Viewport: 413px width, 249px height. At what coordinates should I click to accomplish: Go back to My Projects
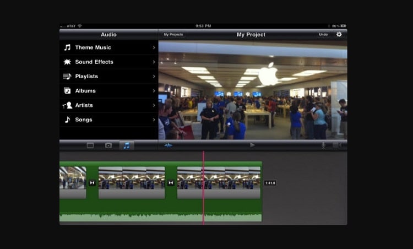(173, 35)
